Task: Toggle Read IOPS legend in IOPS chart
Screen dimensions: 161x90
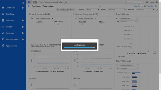Action: click(88, 71)
